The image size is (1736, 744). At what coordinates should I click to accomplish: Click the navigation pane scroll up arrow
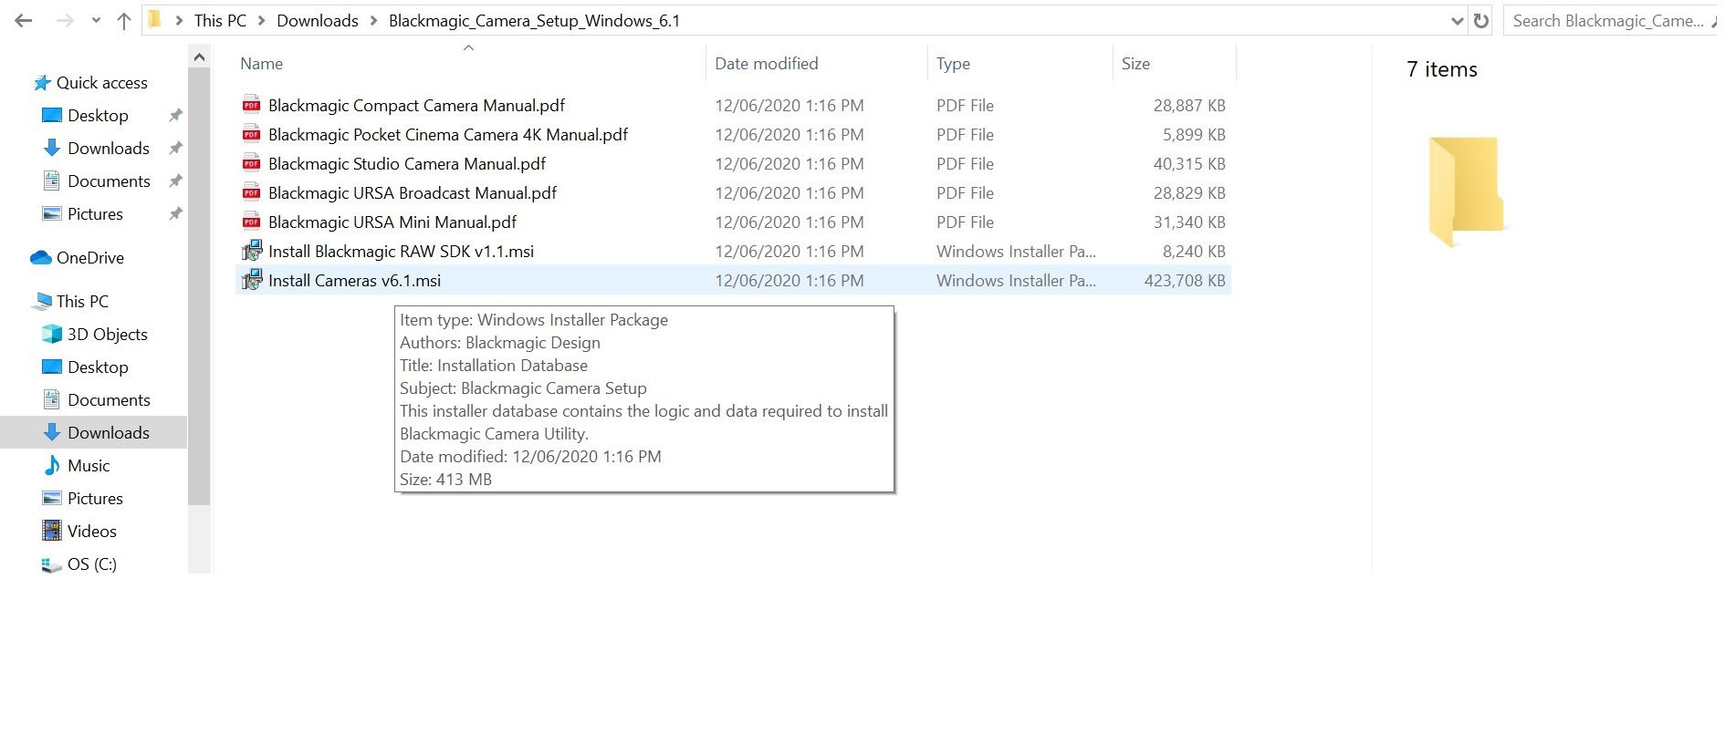[x=199, y=57]
